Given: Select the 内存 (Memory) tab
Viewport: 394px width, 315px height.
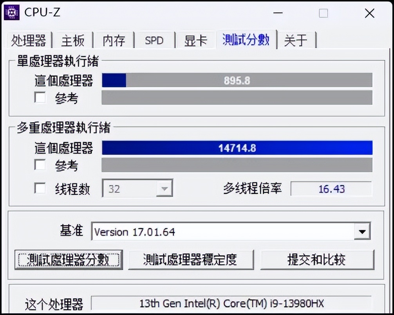Looking at the screenshot, I should (114, 40).
